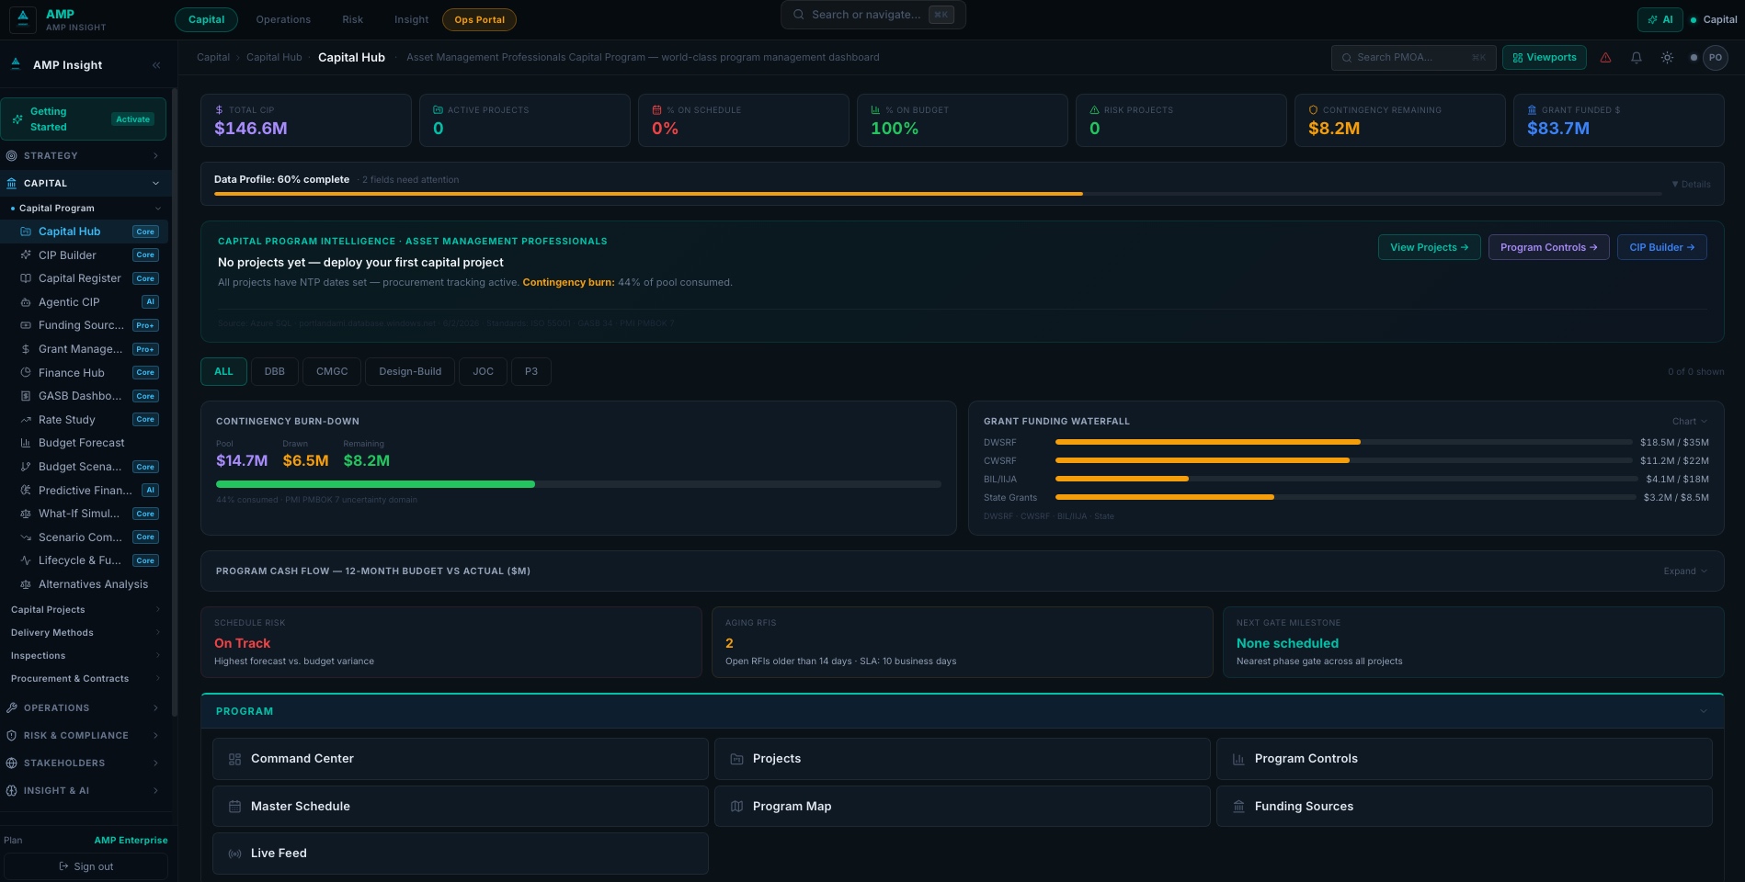Open the Chart dropdown in Grant Funding Waterfall

click(1690, 422)
